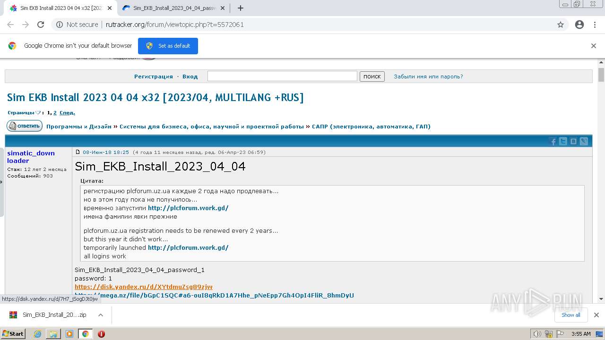The image size is (605, 340).
Task: Focus the forum search field
Action: click(282, 76)
